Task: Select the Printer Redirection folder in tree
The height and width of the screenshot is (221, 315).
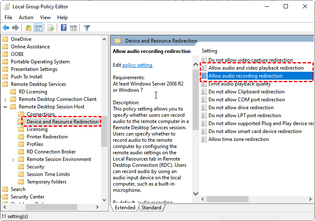Action: (x=47, y=137)
